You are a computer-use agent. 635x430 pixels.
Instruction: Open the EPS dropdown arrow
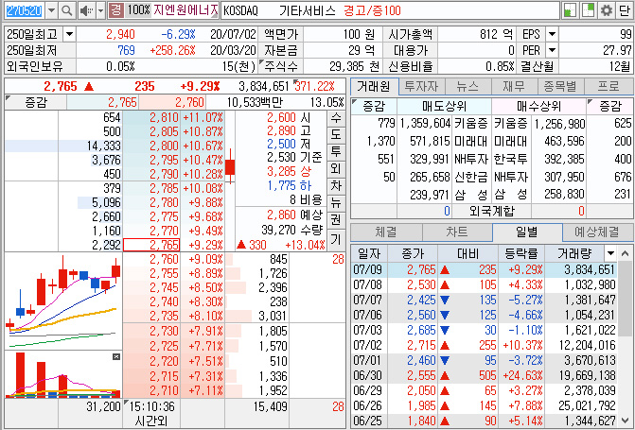coord(552,34)
